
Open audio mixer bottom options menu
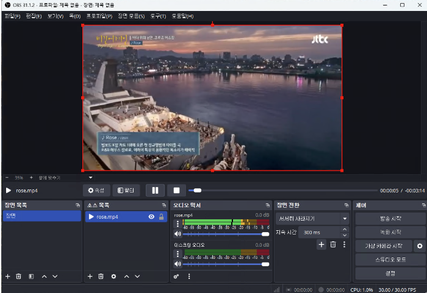[189, 277]
